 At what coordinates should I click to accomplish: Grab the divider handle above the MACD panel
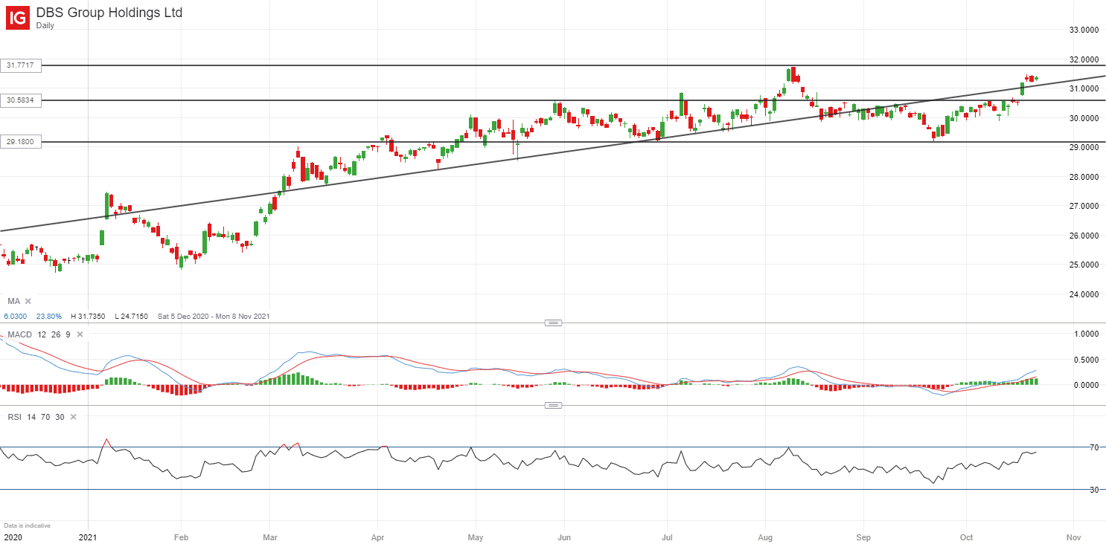[553, 323]
